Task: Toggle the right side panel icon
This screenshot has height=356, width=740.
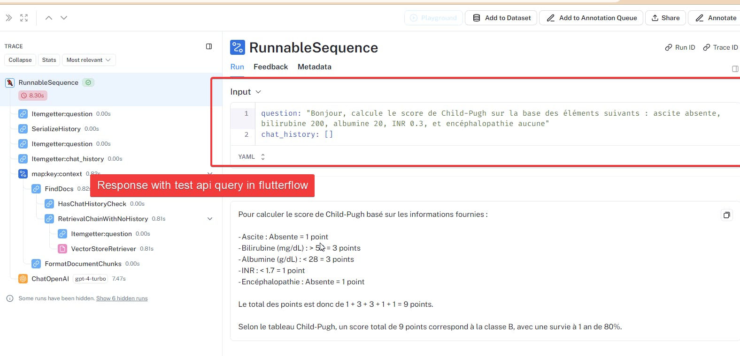Action: [x=735, y=69]
